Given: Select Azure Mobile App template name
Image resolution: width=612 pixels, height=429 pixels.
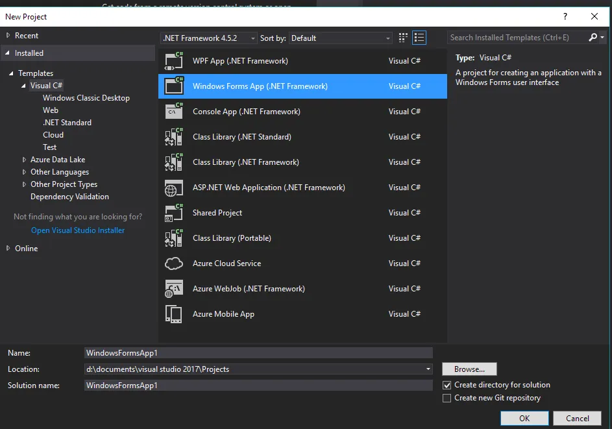Looking at the screenshot, I should (223, 314).
